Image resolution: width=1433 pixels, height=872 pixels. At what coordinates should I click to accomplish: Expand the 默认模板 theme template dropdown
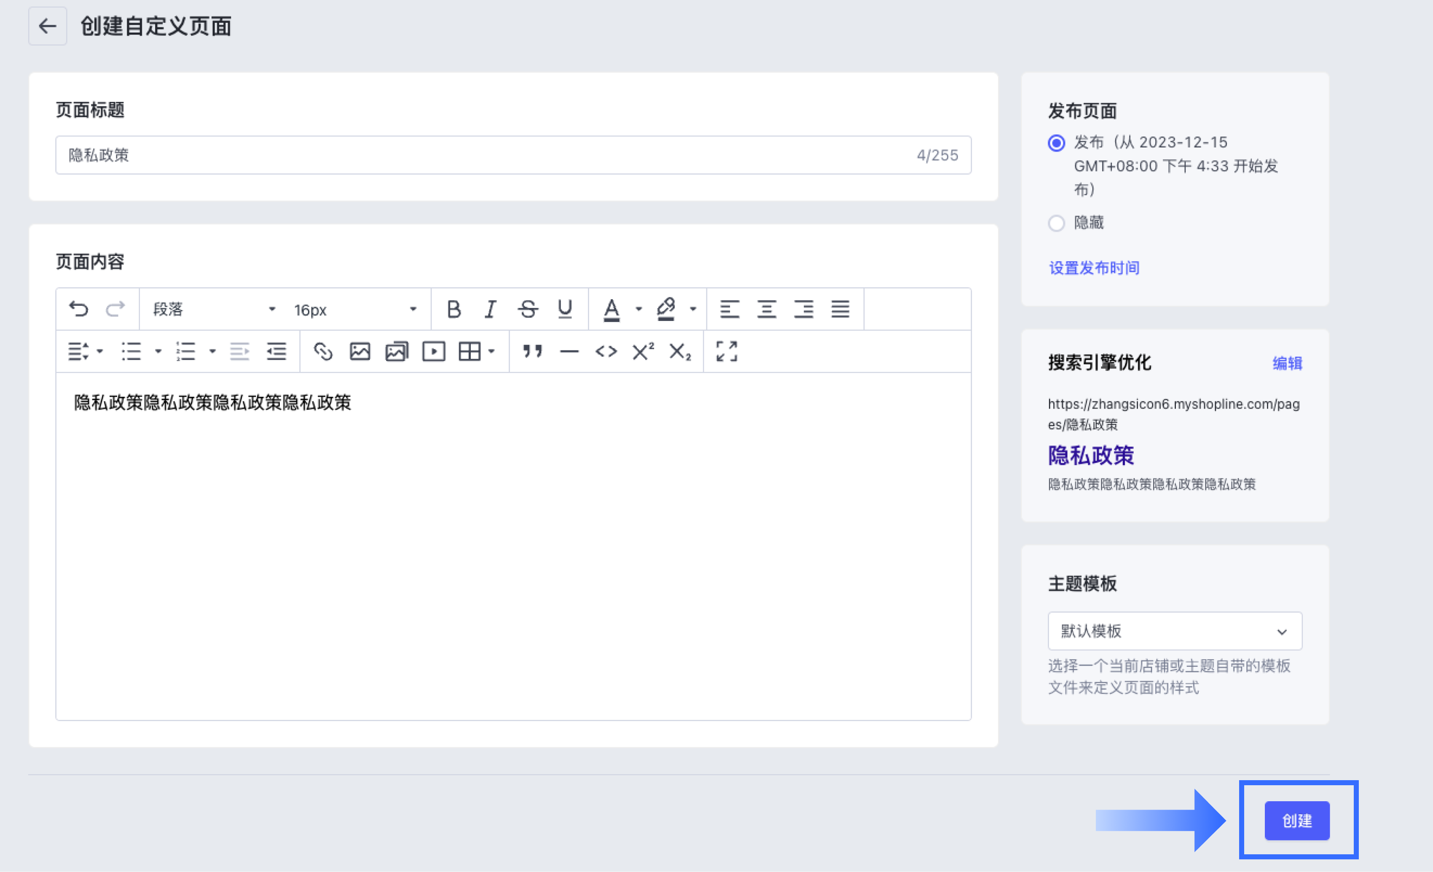click(1174, 631)
